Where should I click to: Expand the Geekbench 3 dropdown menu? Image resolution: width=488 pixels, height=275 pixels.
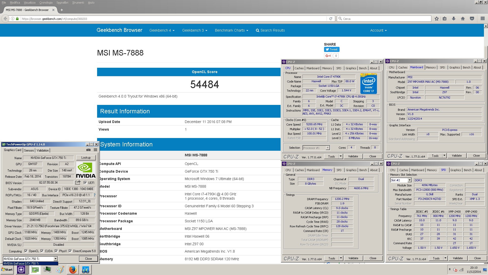point(195,30)
